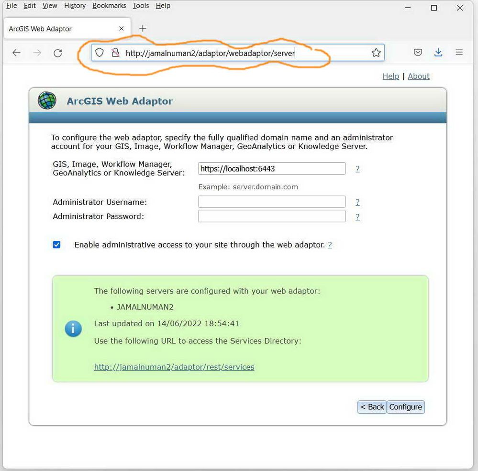The width and height of the screenshot is (478, 471).
Task: Open help for Administrator Password field
Action: tap(357, 217)
